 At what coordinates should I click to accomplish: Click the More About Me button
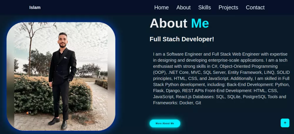165,123
